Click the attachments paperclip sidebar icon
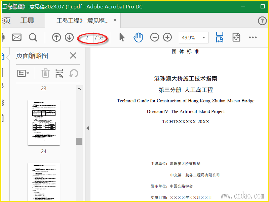Screen dimensions: 269x202 pyautogui.click(x=2, y=86)
